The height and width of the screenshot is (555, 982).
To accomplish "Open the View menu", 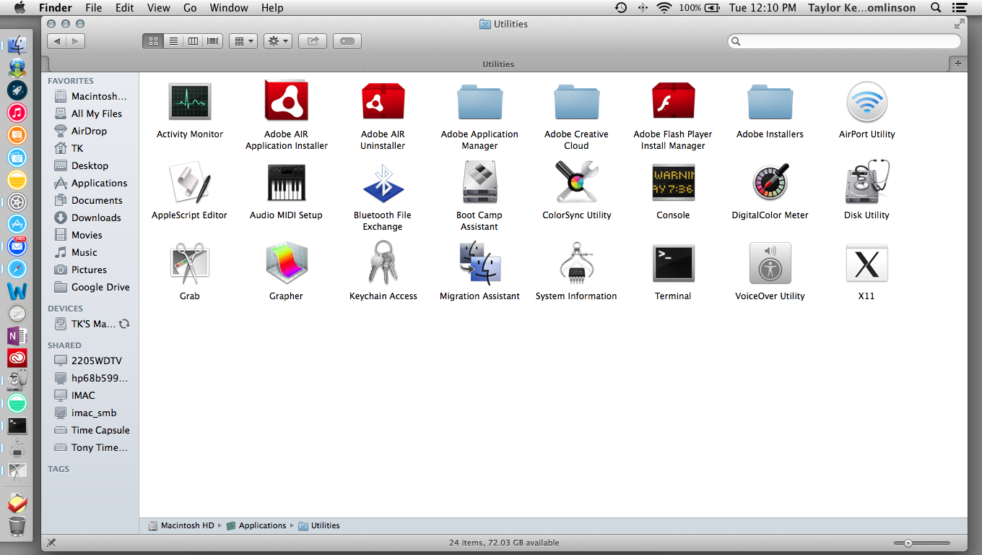I will coord(158,8).
